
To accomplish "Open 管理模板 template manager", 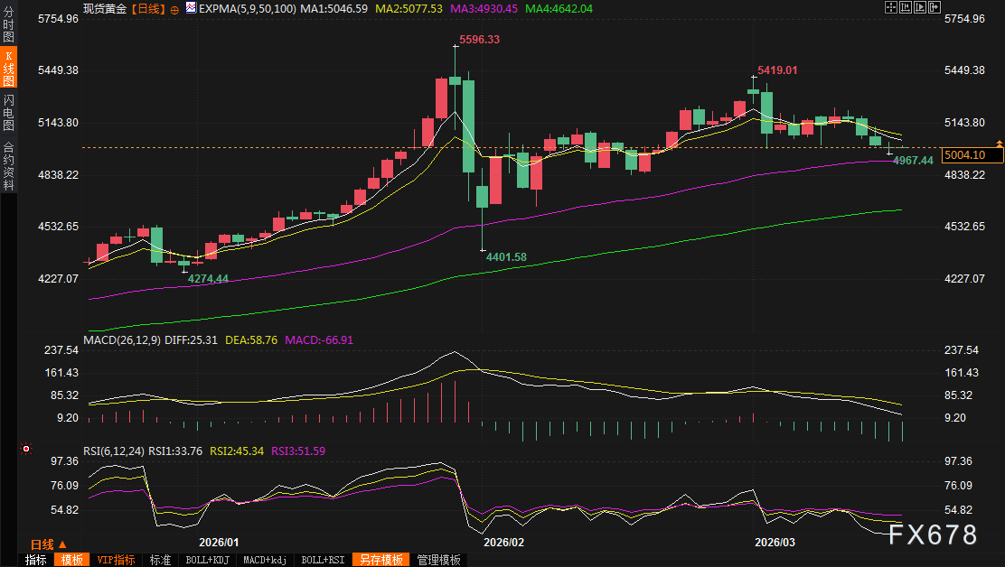I will (439, 560).
